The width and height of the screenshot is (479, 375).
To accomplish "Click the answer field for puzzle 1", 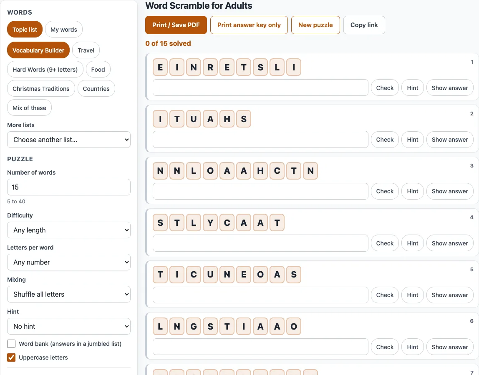I will point(261,87).
